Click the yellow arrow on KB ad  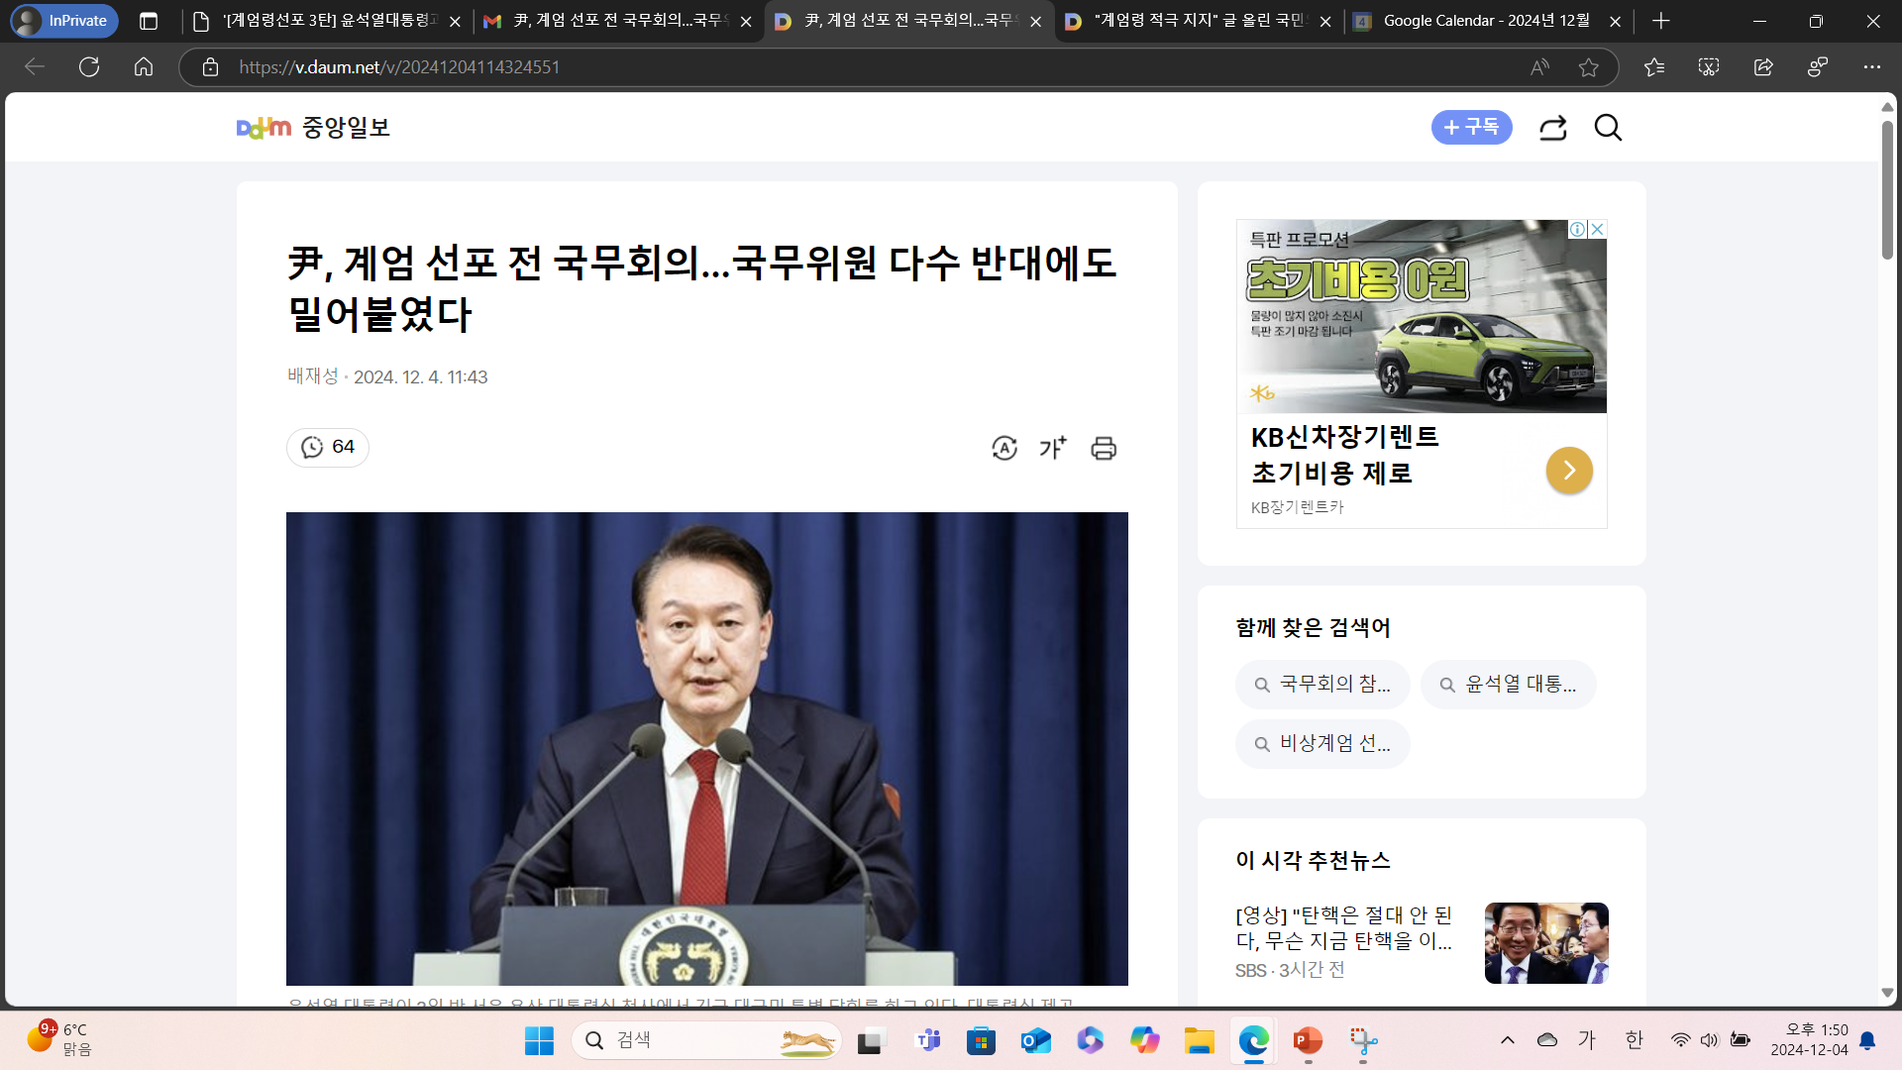1569,471
